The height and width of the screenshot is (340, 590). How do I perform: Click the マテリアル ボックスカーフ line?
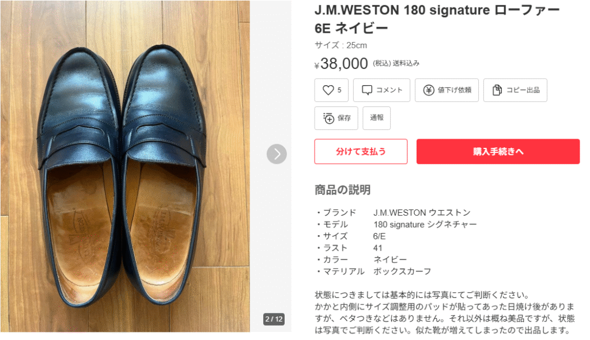tap(373, 271)
